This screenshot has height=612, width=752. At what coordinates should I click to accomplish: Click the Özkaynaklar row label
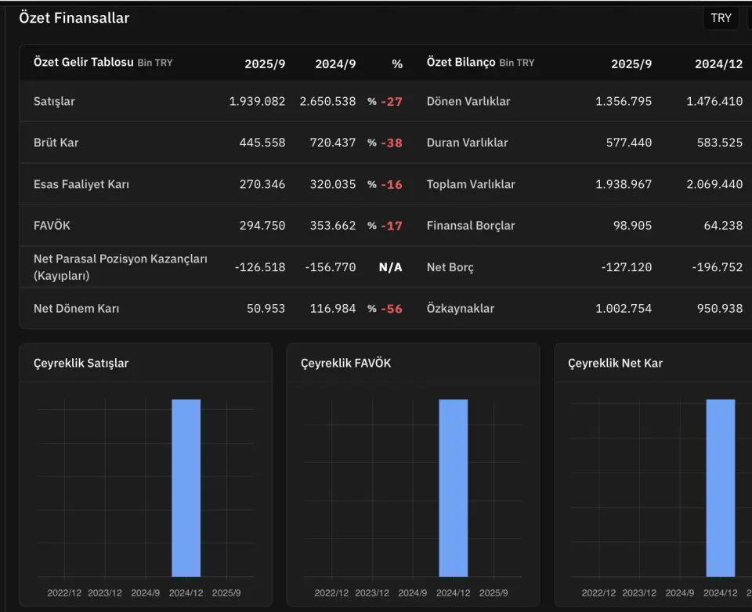(x=461, y=309)
